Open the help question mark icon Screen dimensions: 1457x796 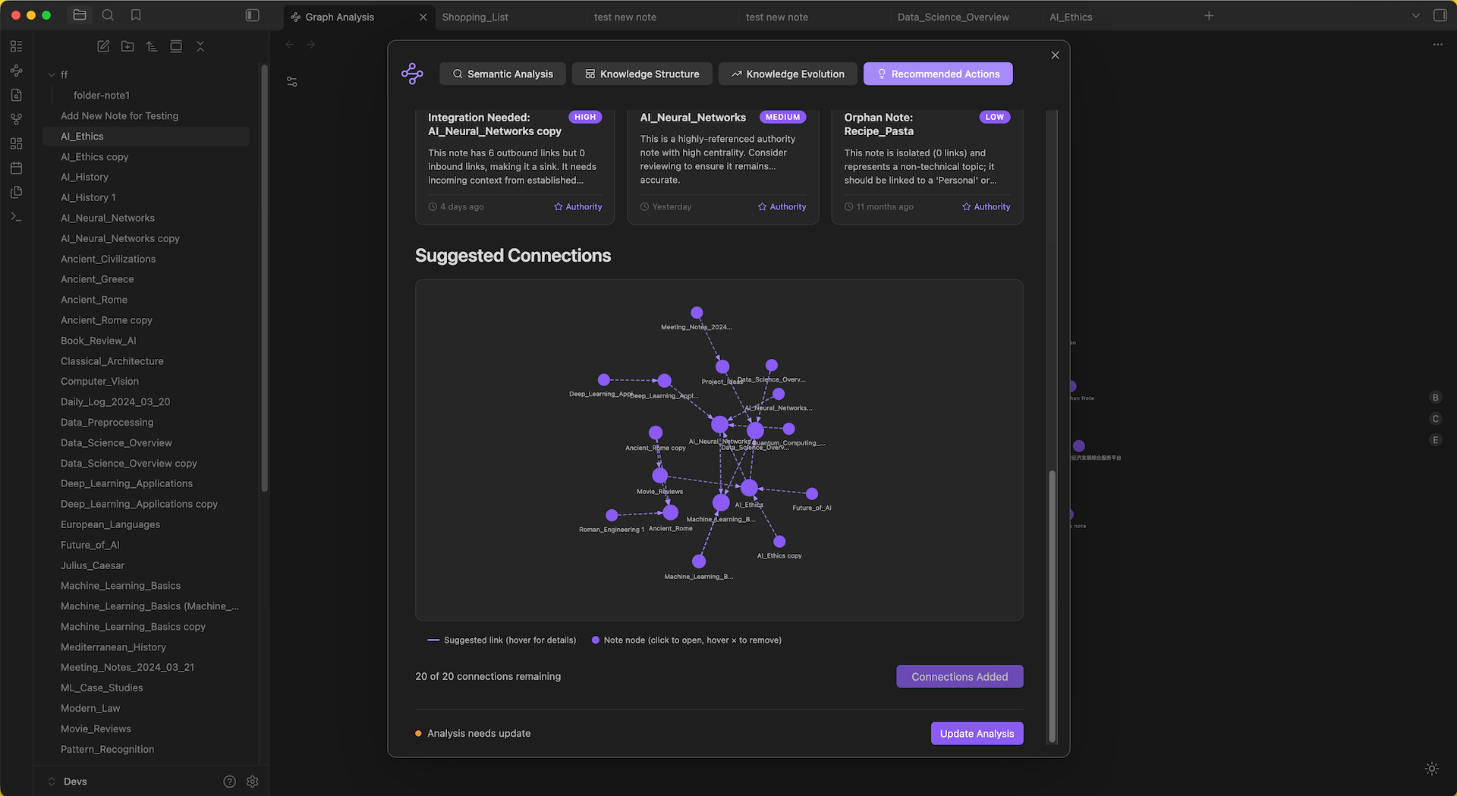click(229, 782)
